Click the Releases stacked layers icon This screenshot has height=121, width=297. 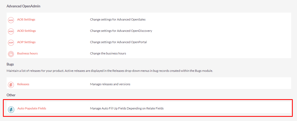pos(11,85)
